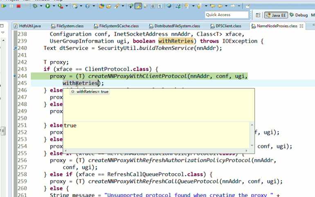Click right arrow of popup horizontal scrollbar

click(x=247, y=150)
